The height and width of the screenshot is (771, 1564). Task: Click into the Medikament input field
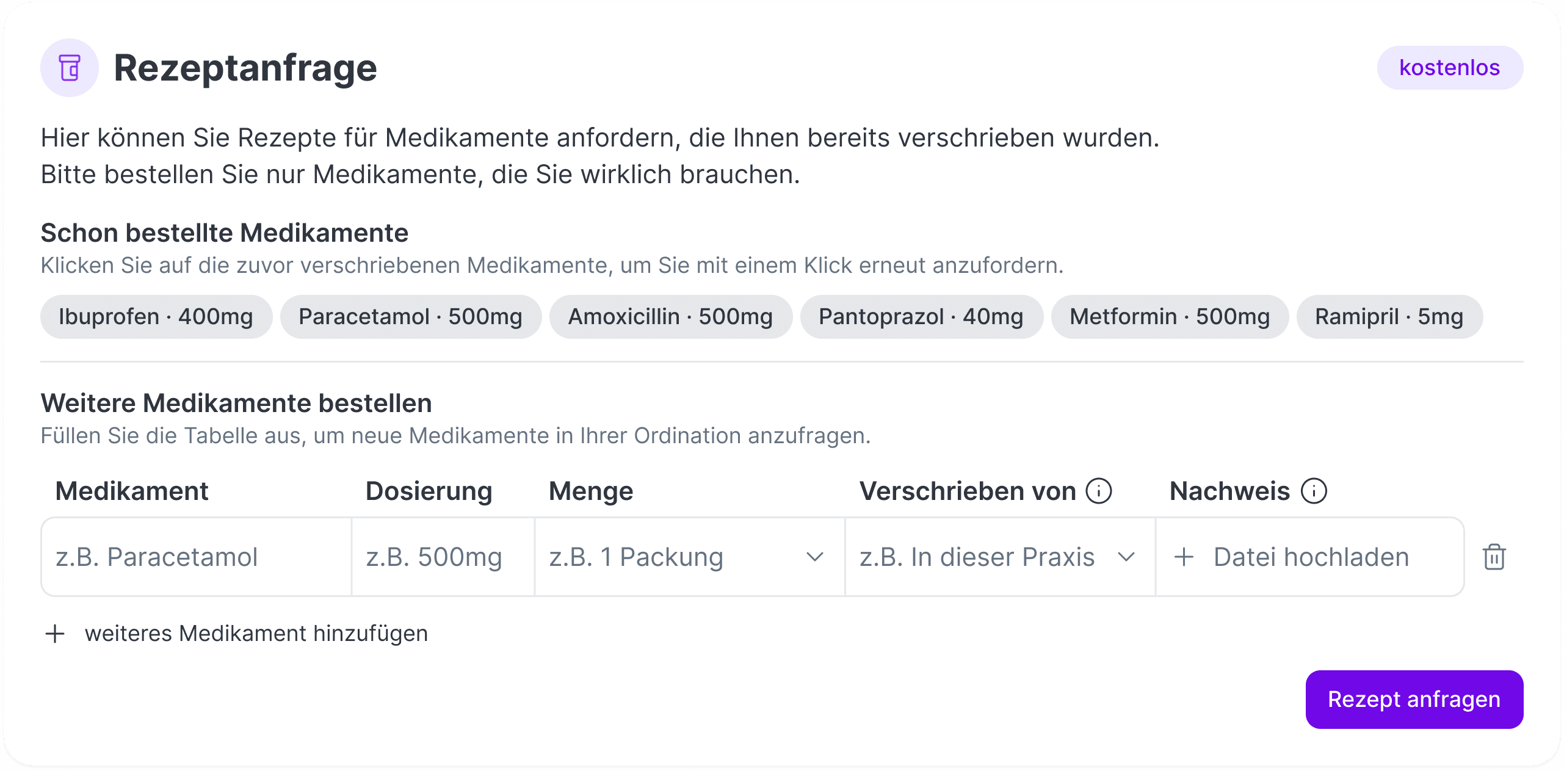click(195, 557)
